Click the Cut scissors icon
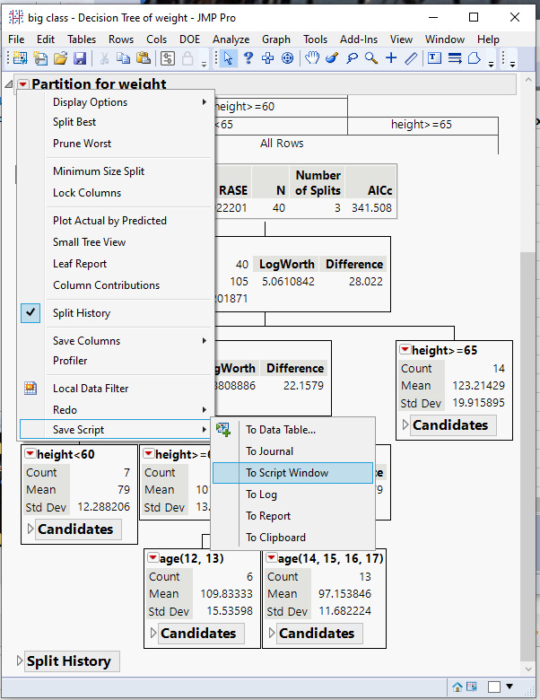The width and height of the screenshot is (540, 700). [104, 58]
